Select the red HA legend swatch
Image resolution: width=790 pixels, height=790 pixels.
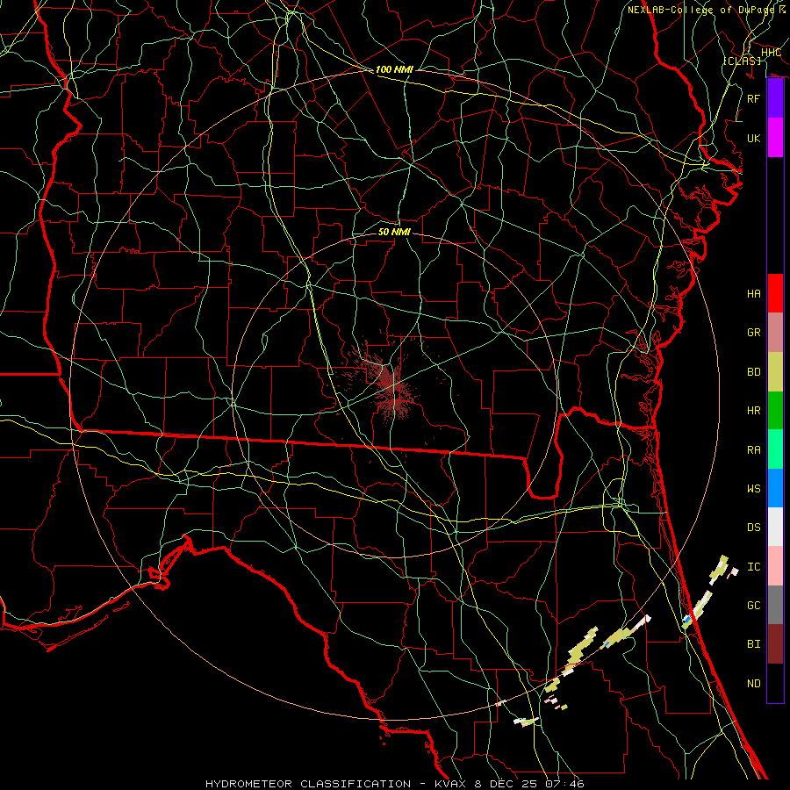click(x=775, y=293)
